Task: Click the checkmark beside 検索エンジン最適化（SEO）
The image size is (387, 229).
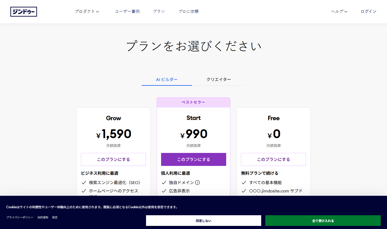Action: tap(84, 183)
